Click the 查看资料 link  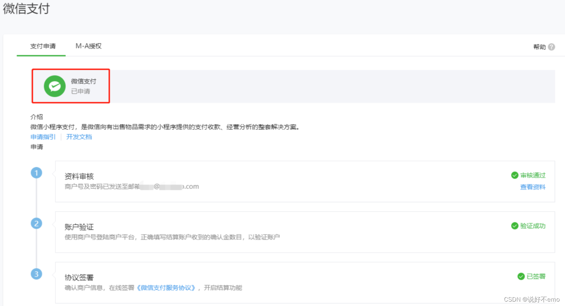point(533,187)
